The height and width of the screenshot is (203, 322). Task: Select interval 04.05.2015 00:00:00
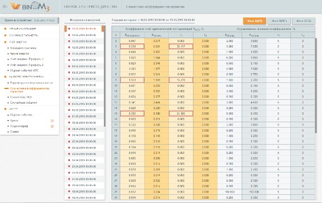[84, 98]
